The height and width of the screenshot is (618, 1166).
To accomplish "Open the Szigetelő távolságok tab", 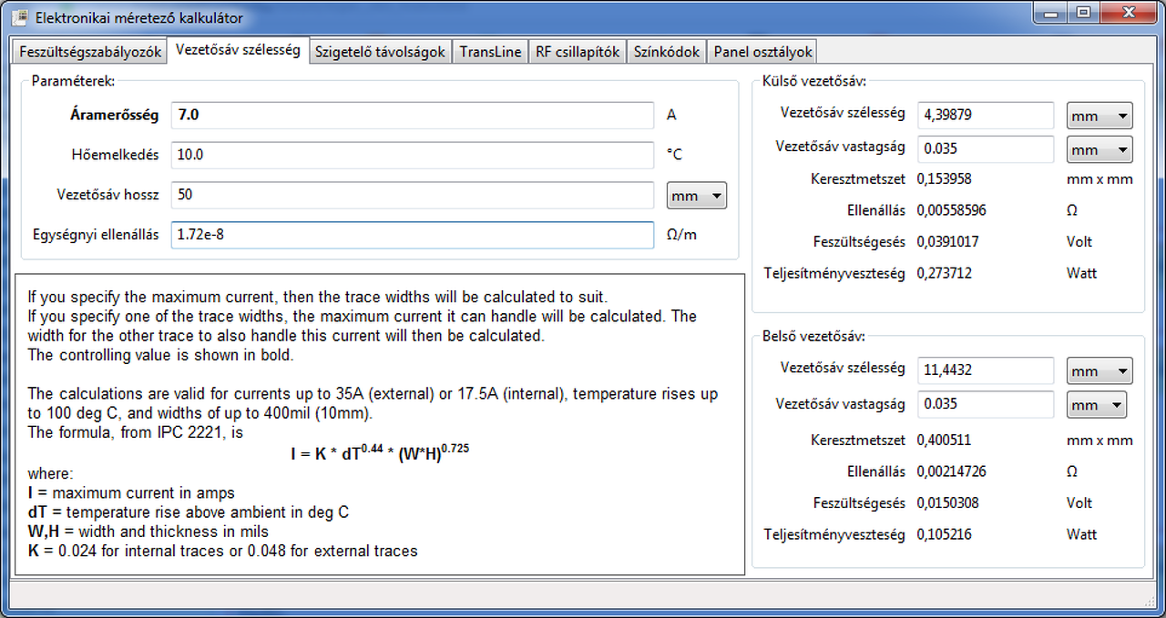I will tap(380, 52).
